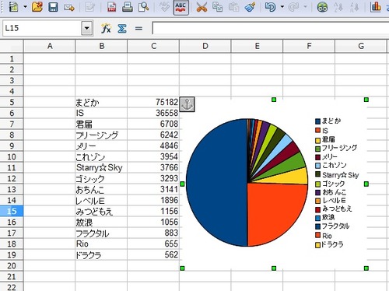Click the cell containing 75182
Screen dimensions: 389x291
pos(153,102)
